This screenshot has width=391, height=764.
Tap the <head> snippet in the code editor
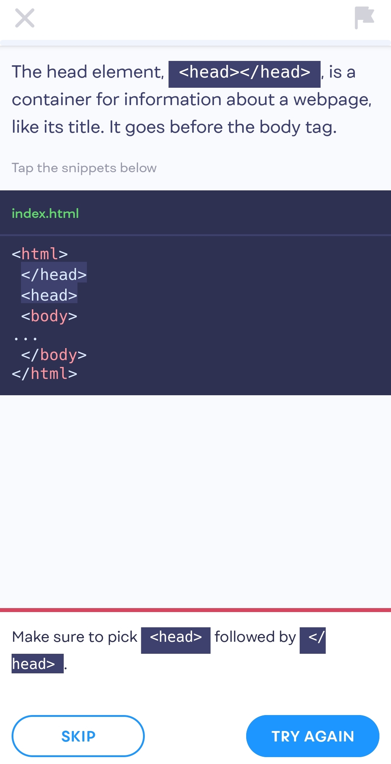(49, 296)
